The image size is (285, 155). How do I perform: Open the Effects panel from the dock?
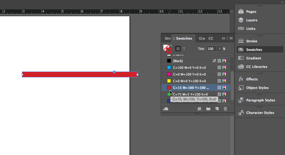tap(252, 79)
